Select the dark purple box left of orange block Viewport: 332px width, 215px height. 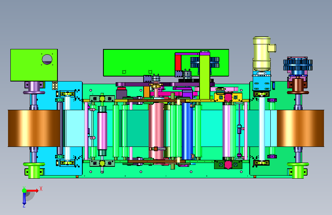pos(121,94)
